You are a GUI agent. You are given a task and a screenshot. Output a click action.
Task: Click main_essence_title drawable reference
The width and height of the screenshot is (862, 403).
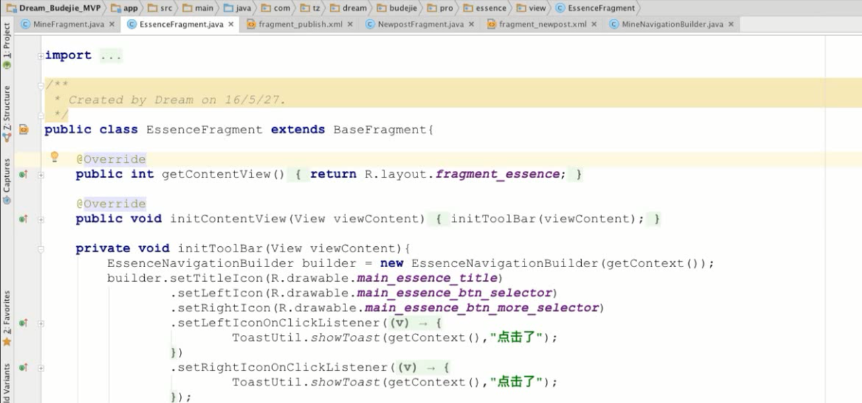tap(427, 279)
